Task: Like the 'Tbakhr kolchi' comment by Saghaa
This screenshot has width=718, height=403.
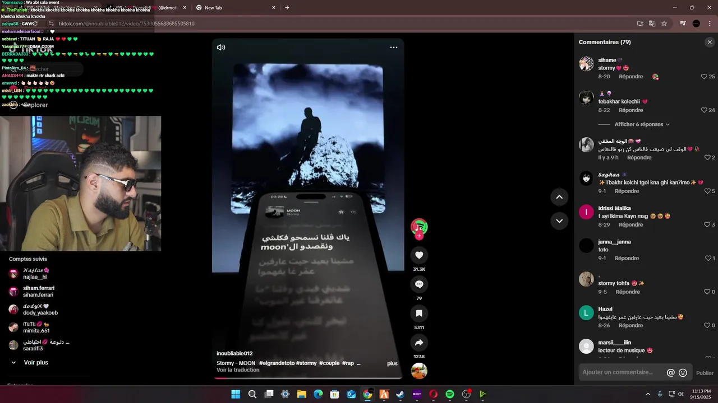Action: 707,191
